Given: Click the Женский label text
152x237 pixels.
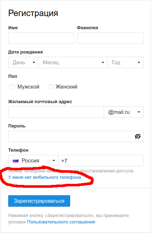Looking at the screenshot, I should click(67, 87).
